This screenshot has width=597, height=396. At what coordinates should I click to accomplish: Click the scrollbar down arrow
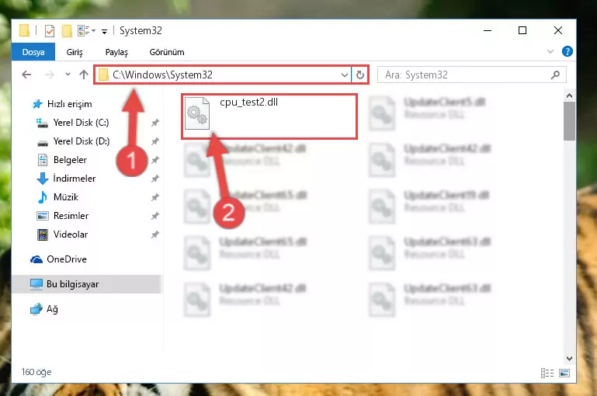pos(570,358)
